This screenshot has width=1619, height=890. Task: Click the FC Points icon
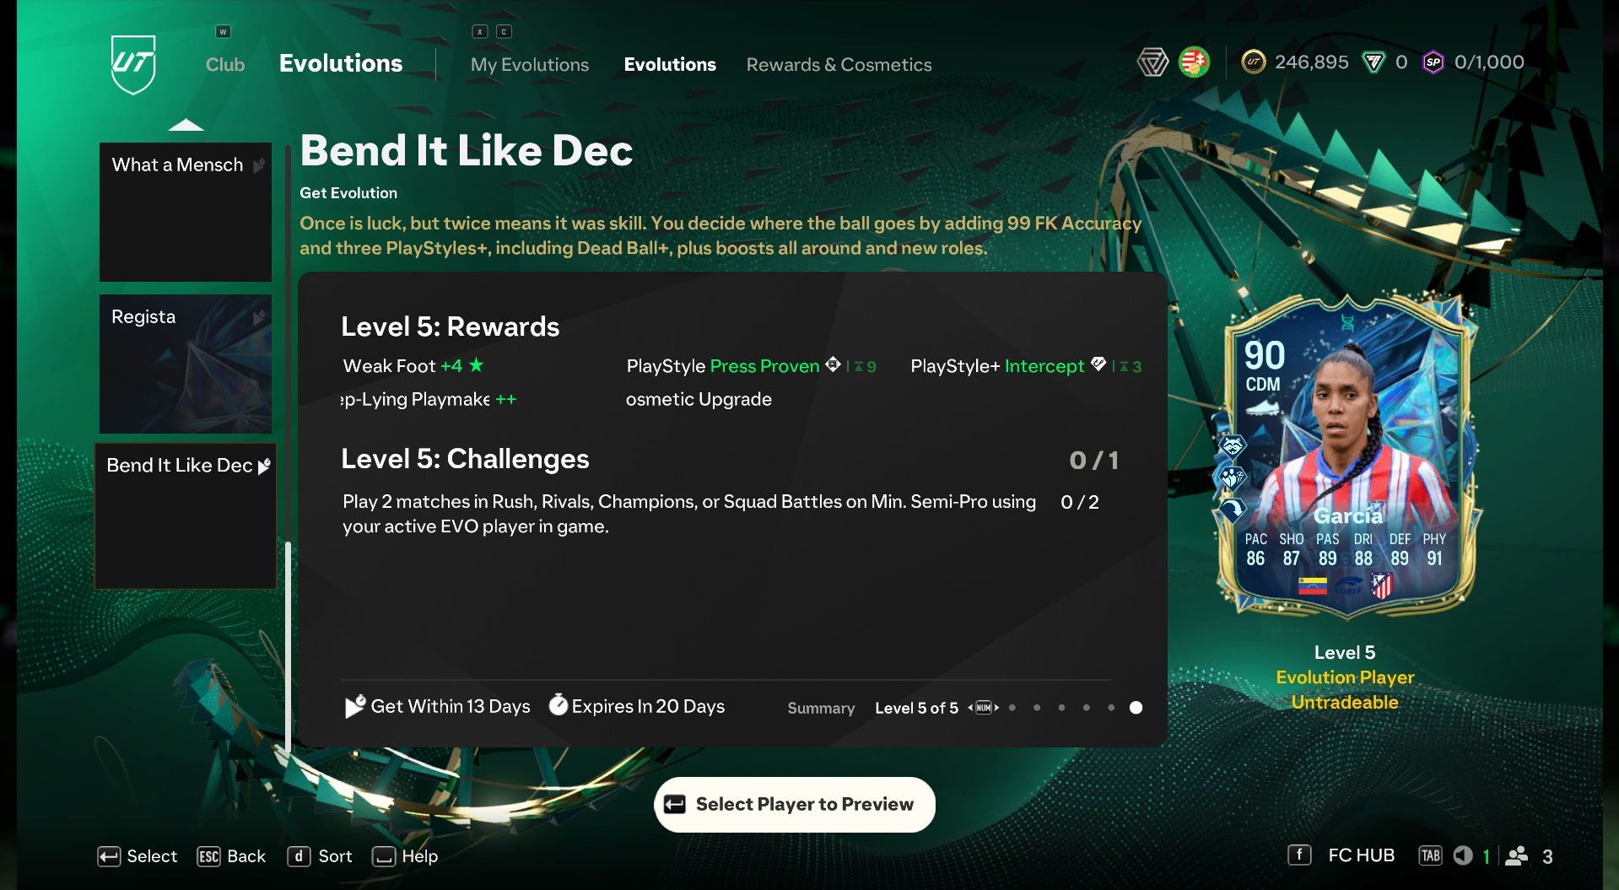pos(1373,62)
